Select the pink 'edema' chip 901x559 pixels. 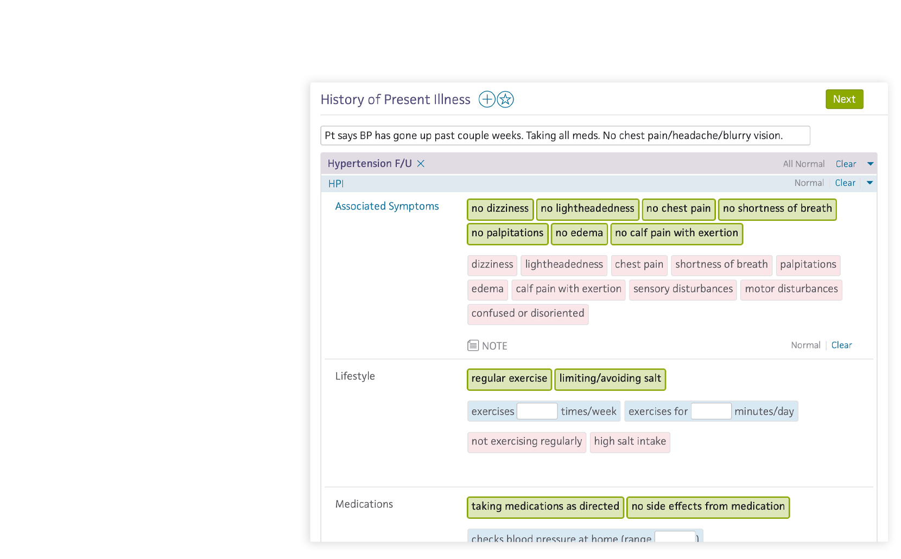487,289
